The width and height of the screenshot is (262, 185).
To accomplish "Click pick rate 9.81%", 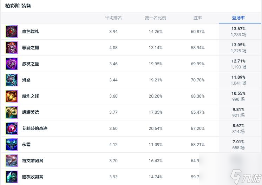I will [x=238, y=110].
